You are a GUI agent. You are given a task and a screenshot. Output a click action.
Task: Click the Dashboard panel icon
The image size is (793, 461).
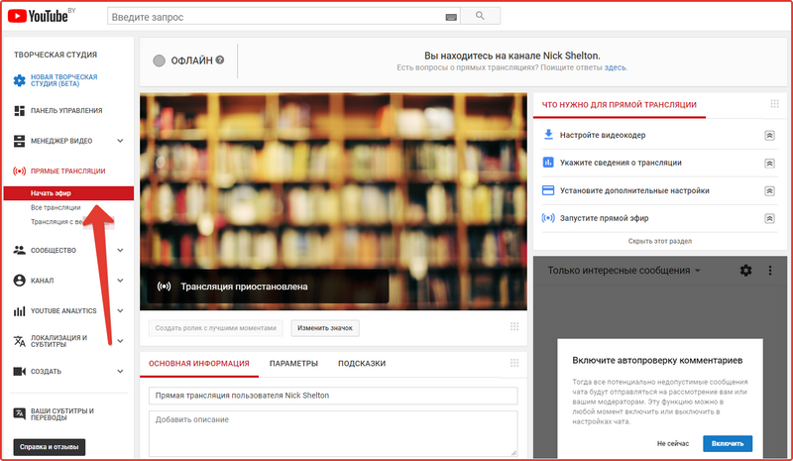[x=19, y=111]
